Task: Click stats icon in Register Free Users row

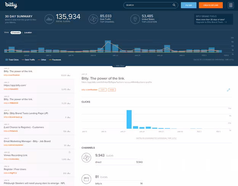Action: 69,173
